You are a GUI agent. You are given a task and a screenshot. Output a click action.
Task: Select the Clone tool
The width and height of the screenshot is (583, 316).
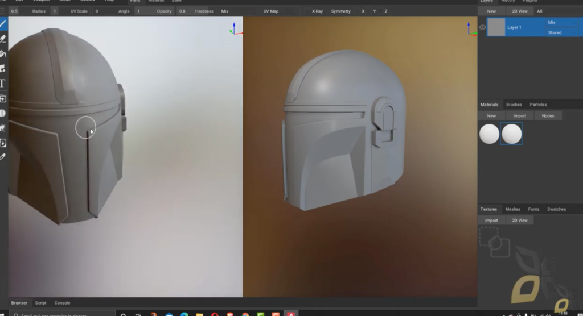pos(3,99)
